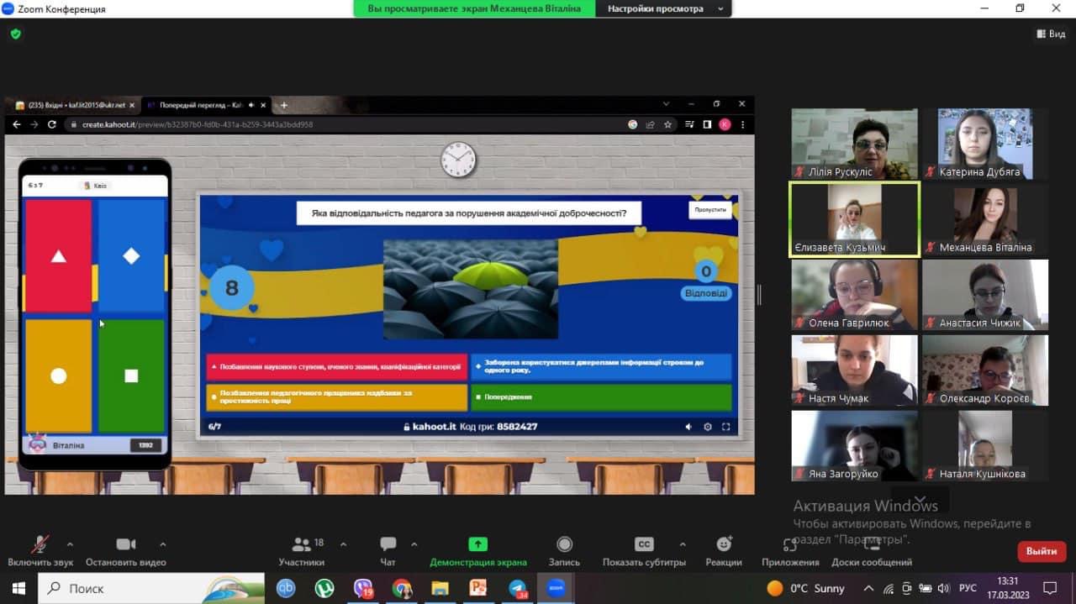Open Windows Start menu
The image size is (1076, 604).
(x=18, y=588)
